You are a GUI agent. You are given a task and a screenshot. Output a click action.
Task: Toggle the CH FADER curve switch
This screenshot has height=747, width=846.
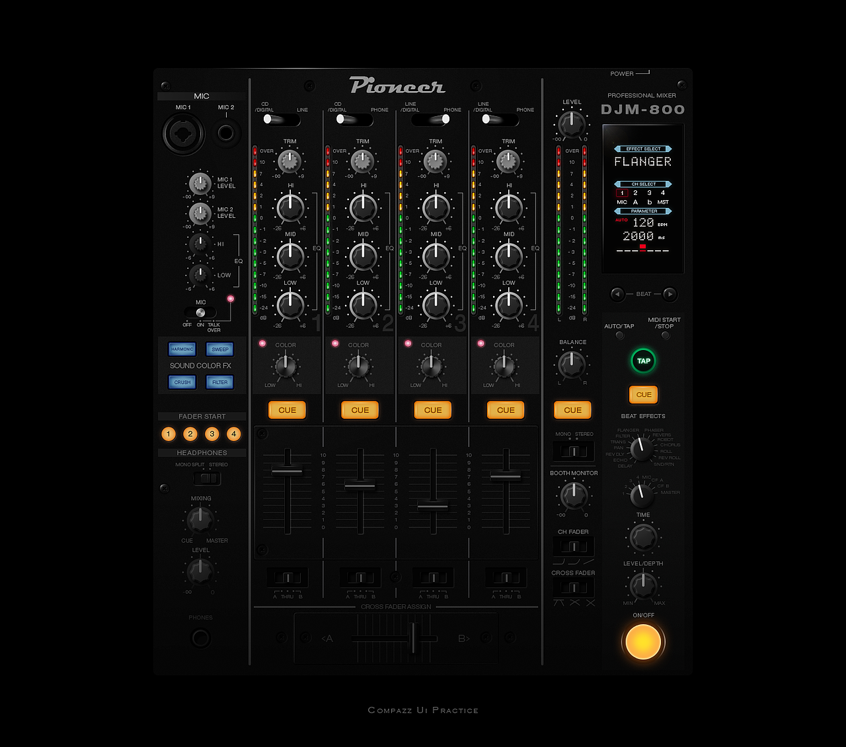coord(573,546)
